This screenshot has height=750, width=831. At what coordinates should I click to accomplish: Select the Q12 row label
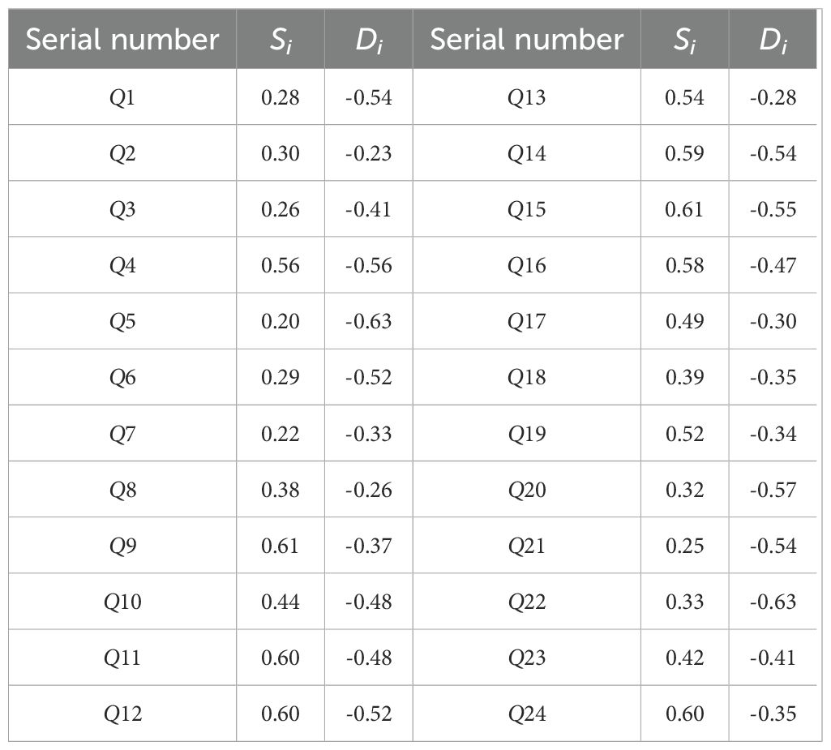pos(122,714)
